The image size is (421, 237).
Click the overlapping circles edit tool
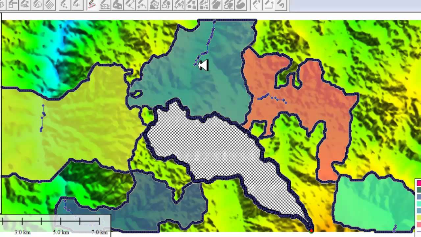38,5
